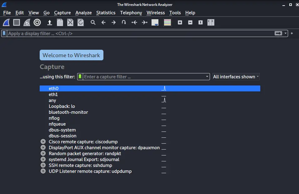Screen dimensions: 299x194
Task: Select SSH remote capture: sshdump
Action: 150,165
